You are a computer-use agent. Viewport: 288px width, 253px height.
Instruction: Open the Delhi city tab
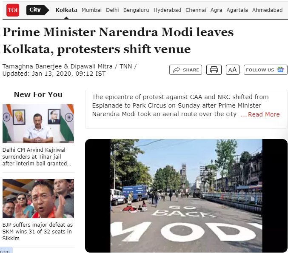tap(112, 10)
